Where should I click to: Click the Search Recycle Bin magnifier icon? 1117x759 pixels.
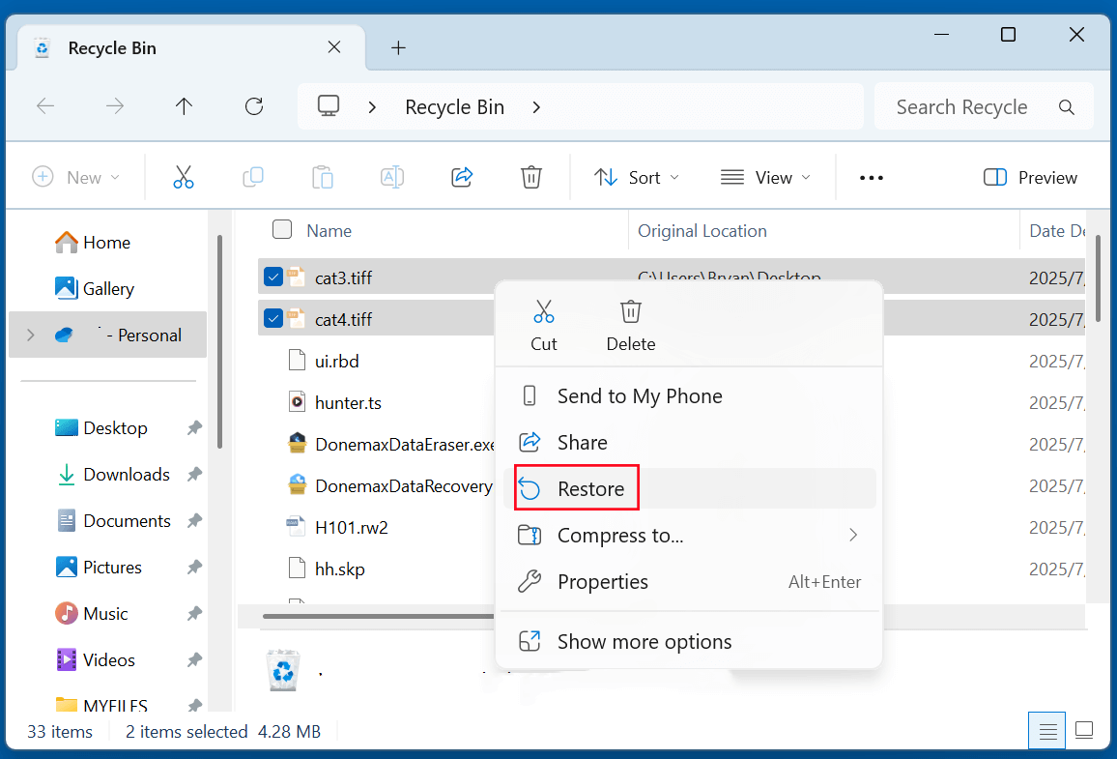pyautogui.click(x=1066, y=106)
